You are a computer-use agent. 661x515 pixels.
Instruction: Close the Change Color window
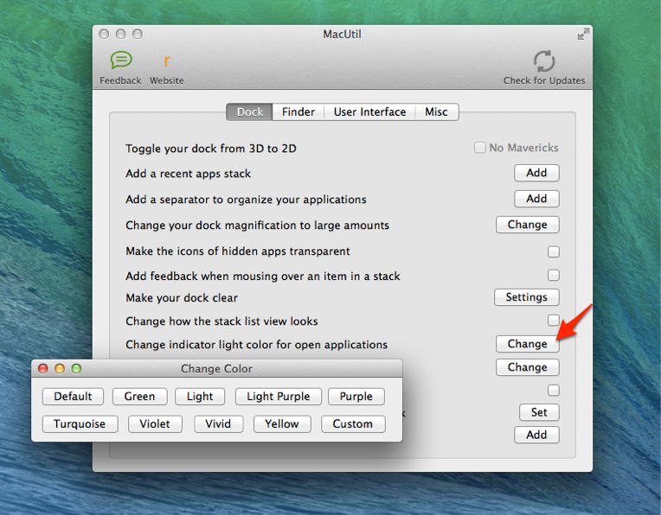tap(42, 369)
